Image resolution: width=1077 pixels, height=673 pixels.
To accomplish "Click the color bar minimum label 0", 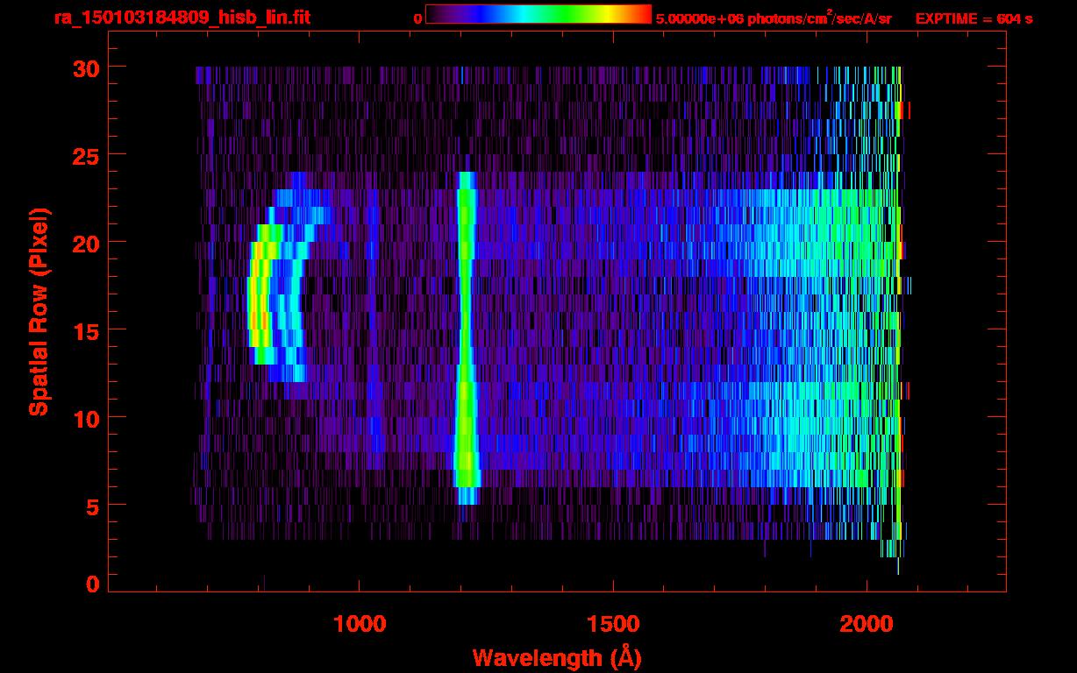I will [x=418, y=18].
